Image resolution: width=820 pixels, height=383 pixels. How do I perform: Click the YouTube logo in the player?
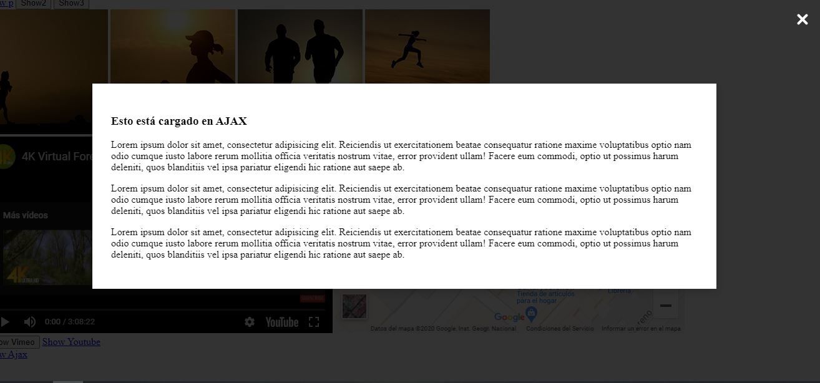click(x=281, y=322)
